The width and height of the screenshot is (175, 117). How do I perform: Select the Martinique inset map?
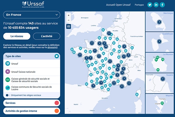tap(159, 21)
